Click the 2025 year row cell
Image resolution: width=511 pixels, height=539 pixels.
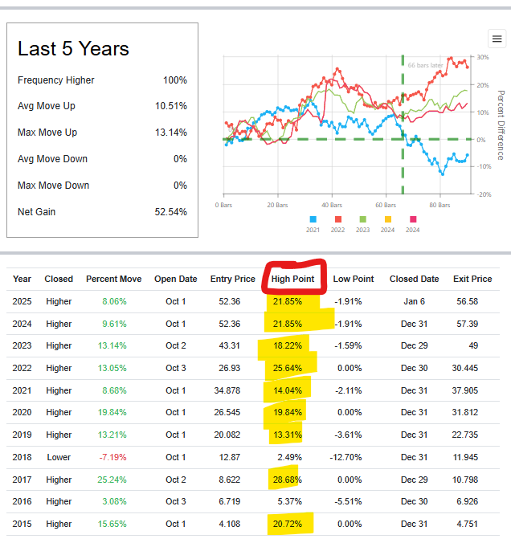(22, 301)
